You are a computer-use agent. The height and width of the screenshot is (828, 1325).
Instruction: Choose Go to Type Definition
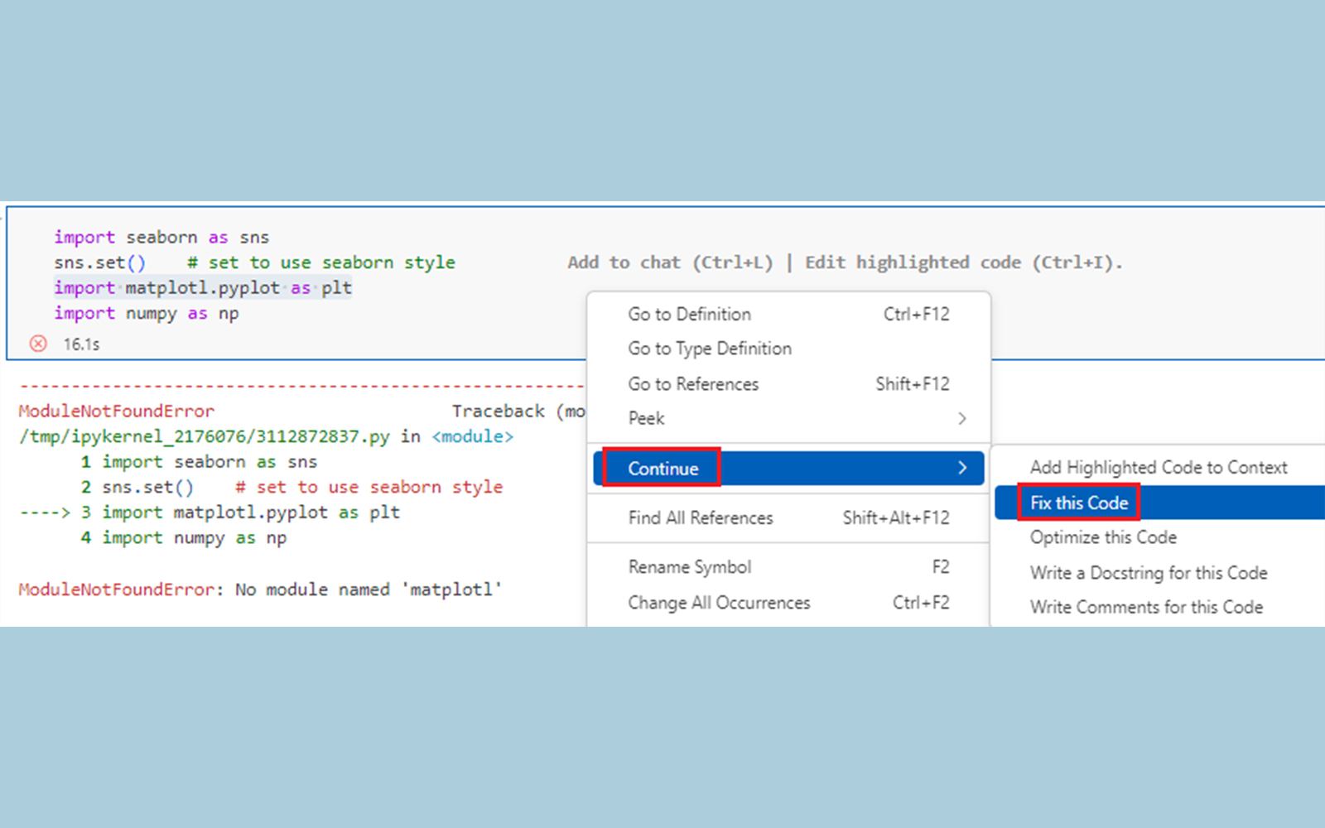(x=709, y=349)
